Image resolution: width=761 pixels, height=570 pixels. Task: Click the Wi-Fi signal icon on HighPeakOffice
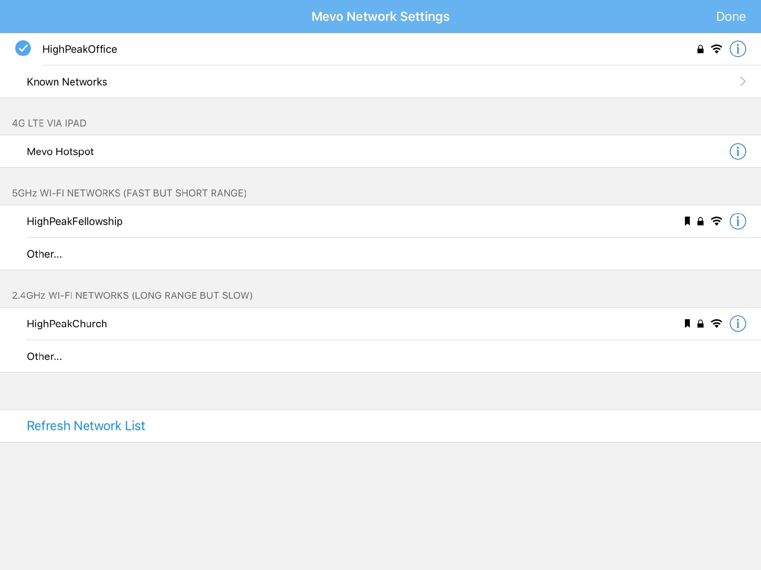click(x=716, y=49)
